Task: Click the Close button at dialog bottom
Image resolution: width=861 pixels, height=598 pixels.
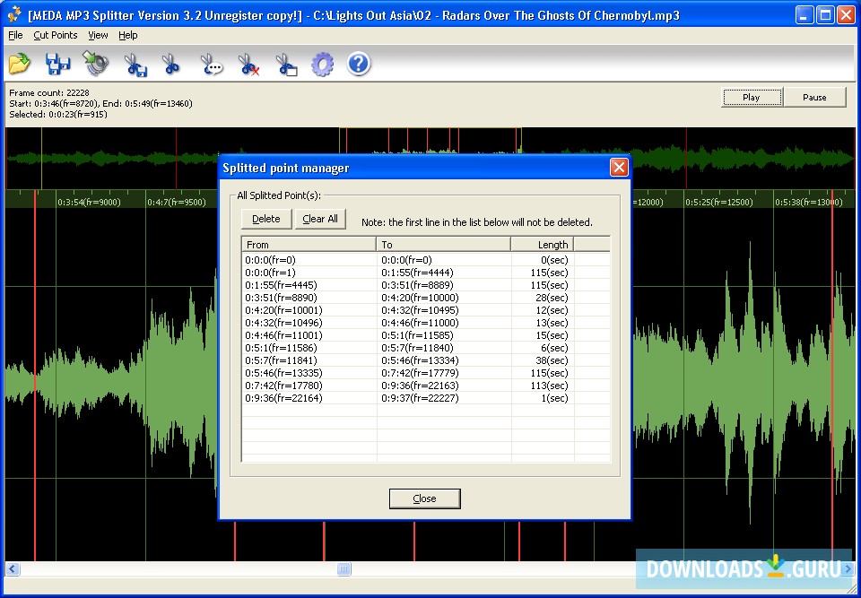Action: (x=424, y=498)
